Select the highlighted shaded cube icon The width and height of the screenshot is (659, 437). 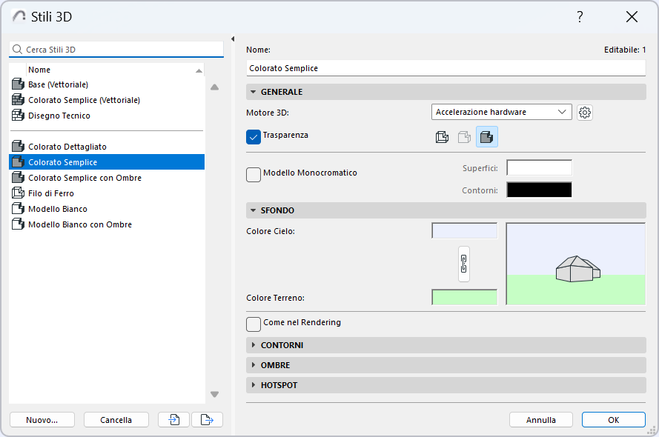pyautogui.click(x=486, y=137)
